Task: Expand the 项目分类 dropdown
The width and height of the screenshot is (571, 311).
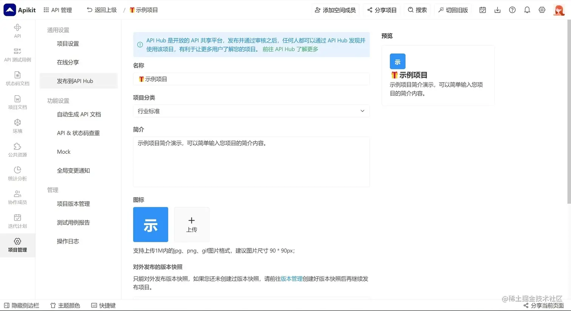Action: (251, 111)
